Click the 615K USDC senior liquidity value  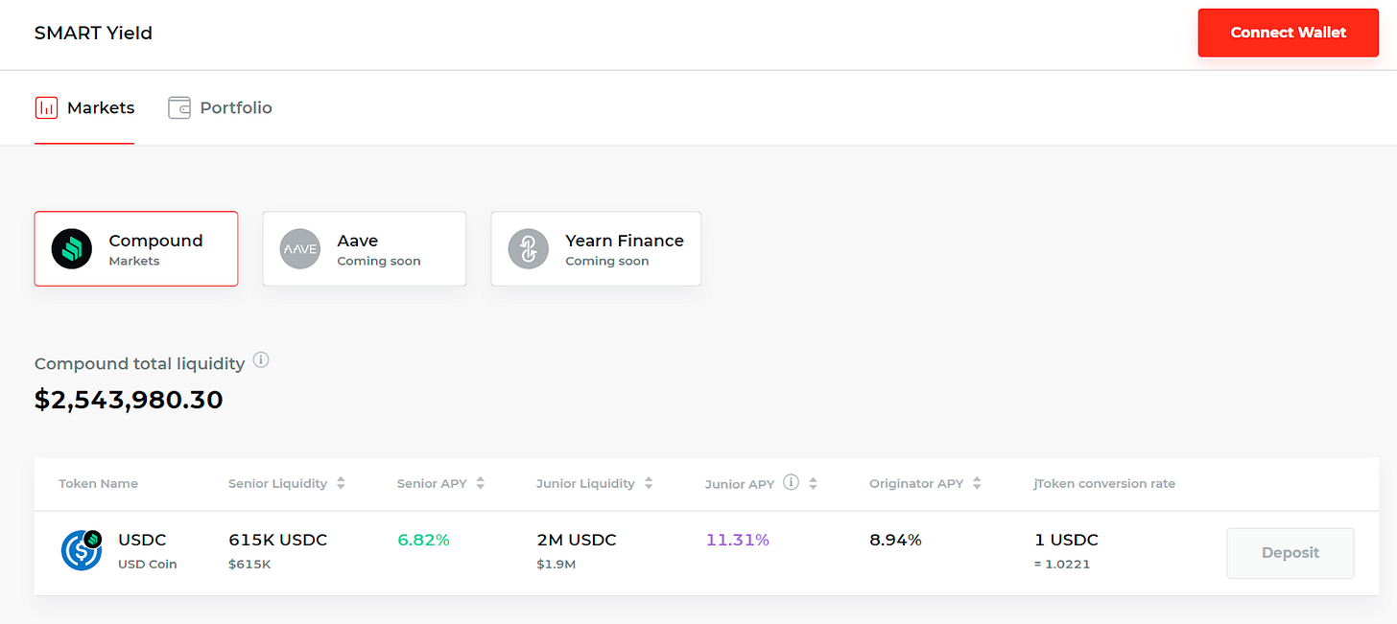point(278,540)
